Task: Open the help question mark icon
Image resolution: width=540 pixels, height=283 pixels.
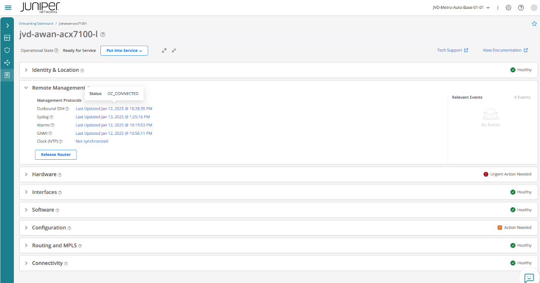Action: pos(521,8)
